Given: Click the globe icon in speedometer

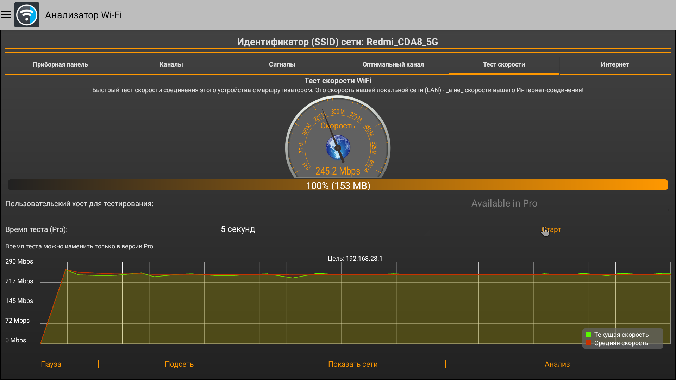Looking at the screenshot, I should 338,147.
